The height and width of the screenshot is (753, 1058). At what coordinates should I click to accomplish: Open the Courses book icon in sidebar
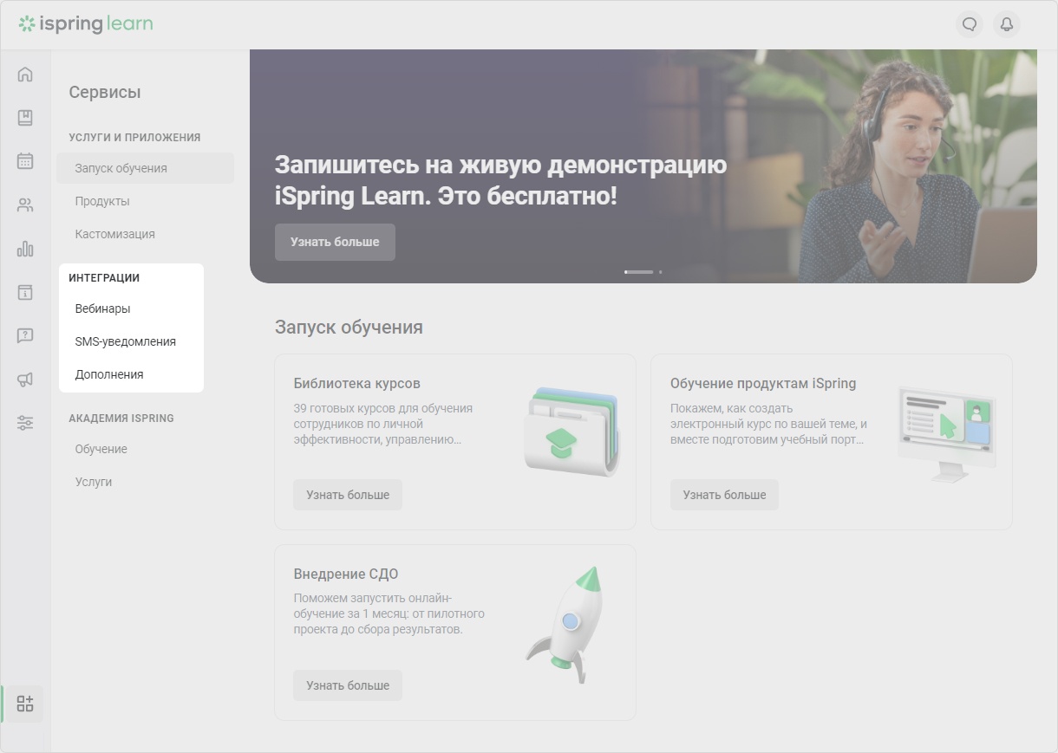point(25,118)
